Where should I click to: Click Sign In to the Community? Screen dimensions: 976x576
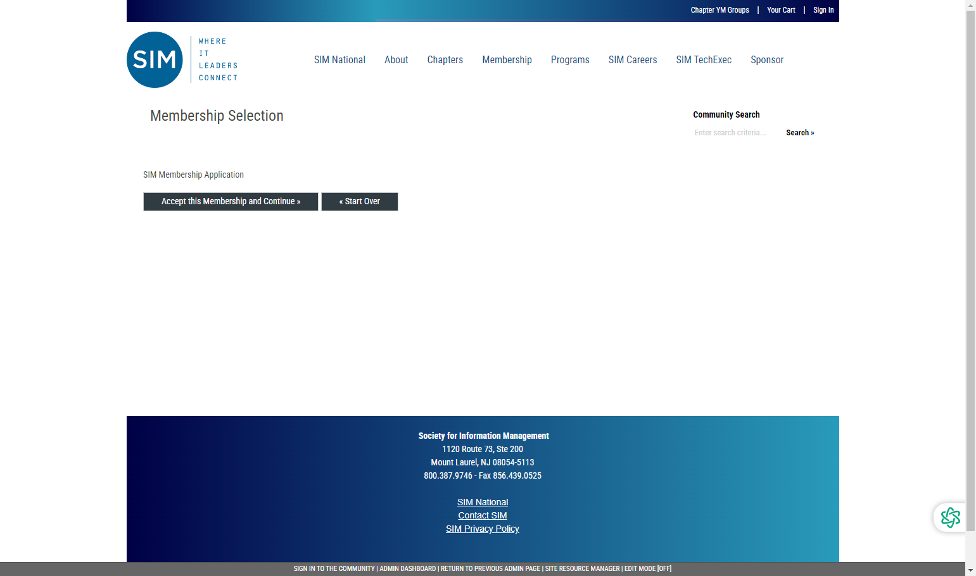point(334,569)
